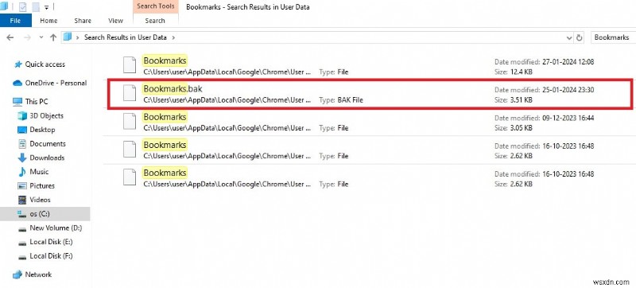Click Search Results in User Data breadcrumb
The image size is (636, 288).
pyautogui.click(x=126, y=37)
